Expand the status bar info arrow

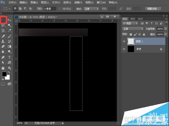click(63, 123)
